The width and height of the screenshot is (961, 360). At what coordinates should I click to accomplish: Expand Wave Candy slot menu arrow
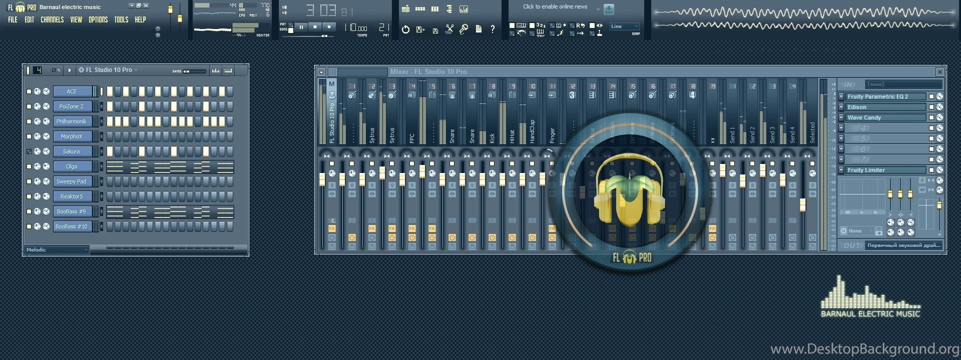coord(841,117)
